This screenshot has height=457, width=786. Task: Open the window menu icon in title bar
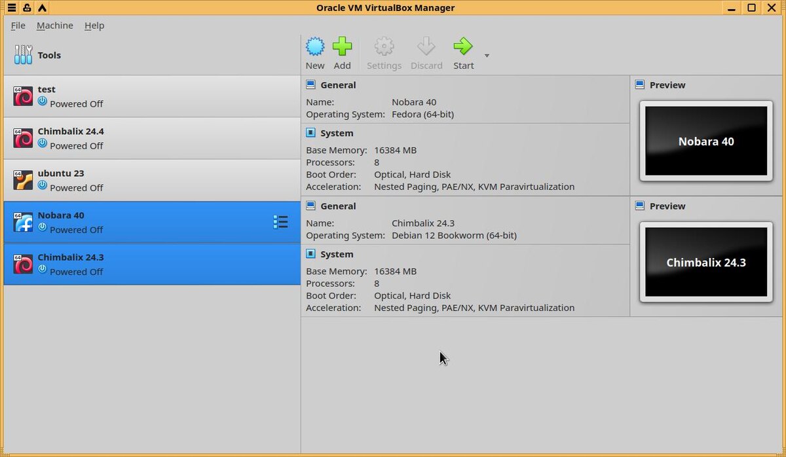(x=12, y=8)
